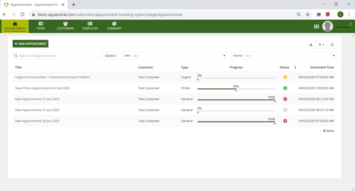Screen dimensions: 355x191
Task: Click the browser back arrow
Action: click(x=4, y=14)
